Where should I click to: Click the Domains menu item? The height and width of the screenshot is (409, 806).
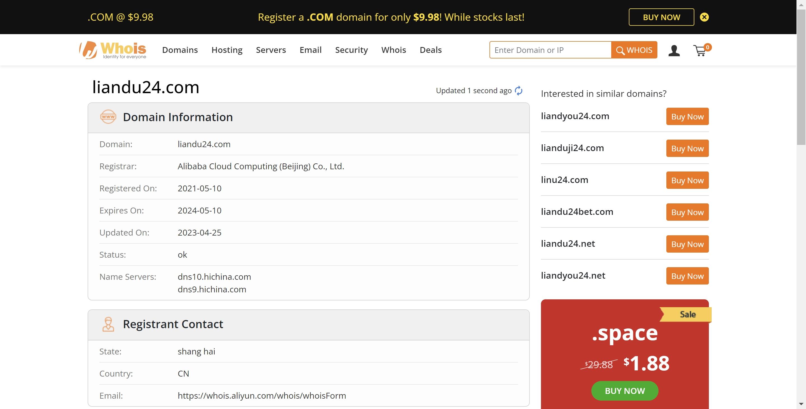pyautogui.click(x=180, y=50)
